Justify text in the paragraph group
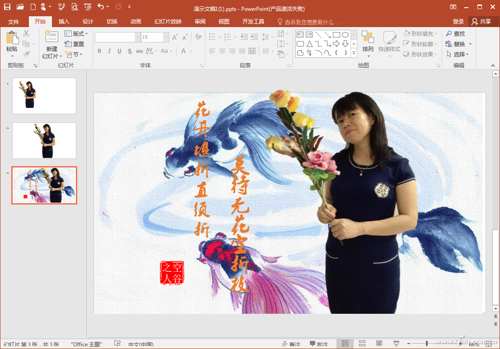 click(x=242, y=51)
